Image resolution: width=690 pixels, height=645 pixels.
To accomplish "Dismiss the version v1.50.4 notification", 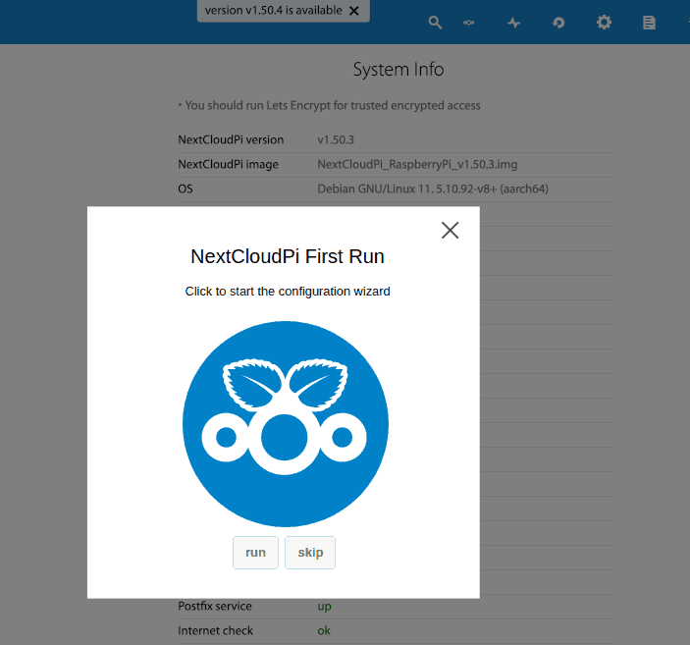I will [354, 11].
